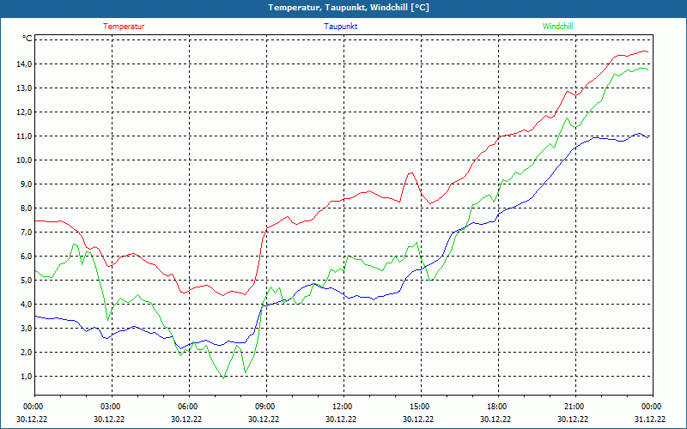This screenshot has height=429, width=687.
Task: Click the 06:00 time axis label
Action: point(189,407)
